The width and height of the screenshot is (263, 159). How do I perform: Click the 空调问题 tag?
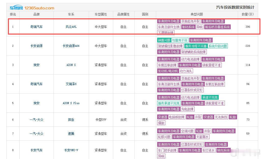pos(187,131)
